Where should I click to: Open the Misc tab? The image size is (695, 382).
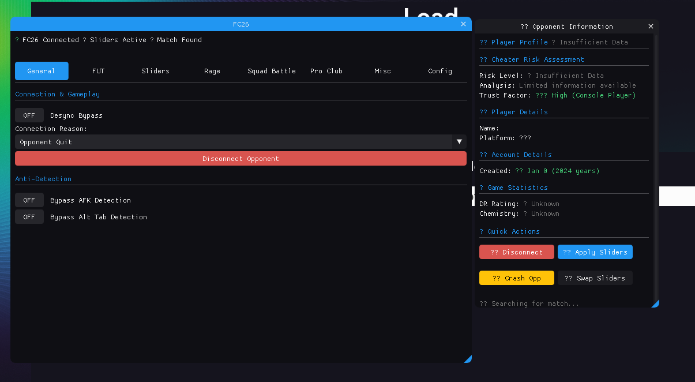tap(383, 71)
